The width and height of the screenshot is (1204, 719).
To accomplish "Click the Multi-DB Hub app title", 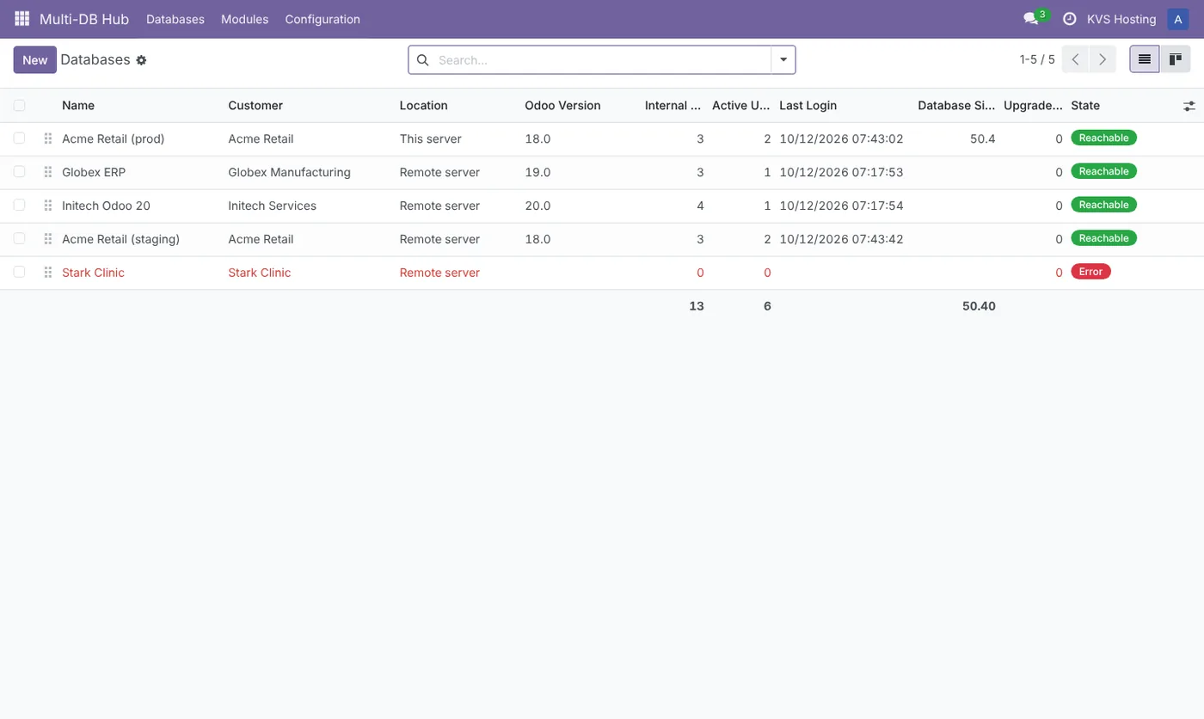I will coord(84,19).
